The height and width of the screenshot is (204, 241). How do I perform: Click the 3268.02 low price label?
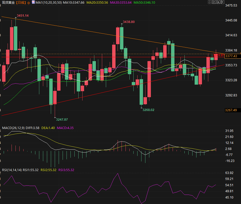148,110
